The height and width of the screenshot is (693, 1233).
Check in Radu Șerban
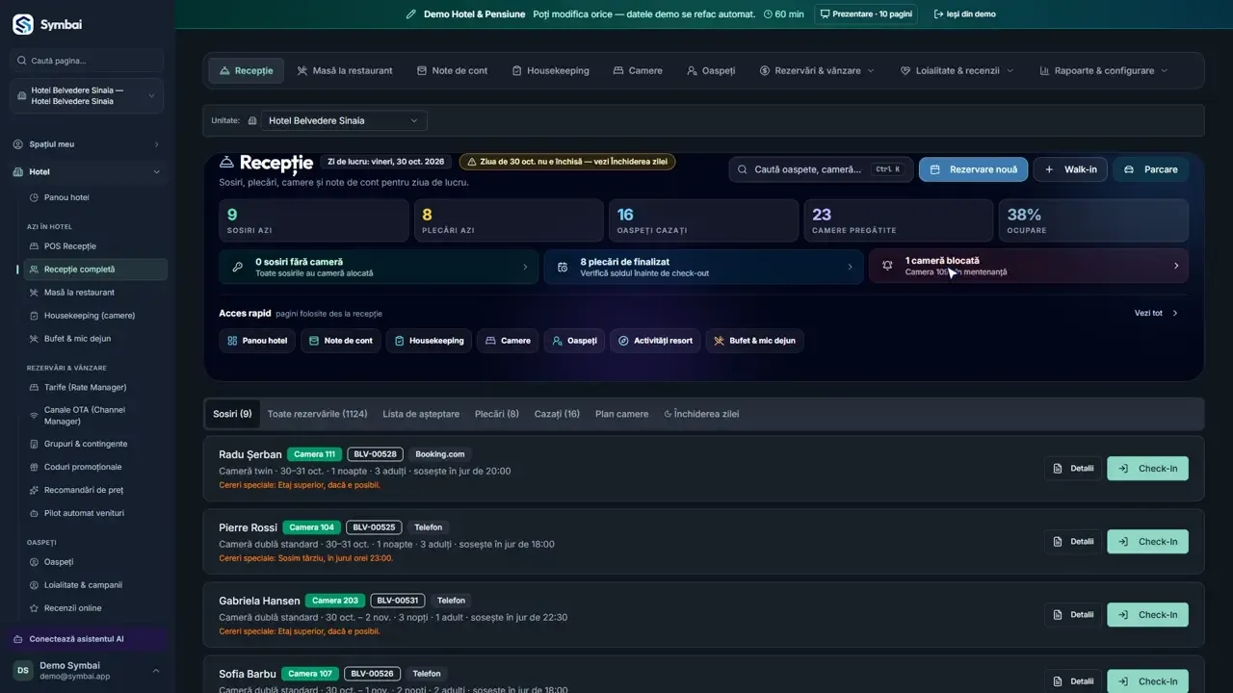(x=1147, y=469)
